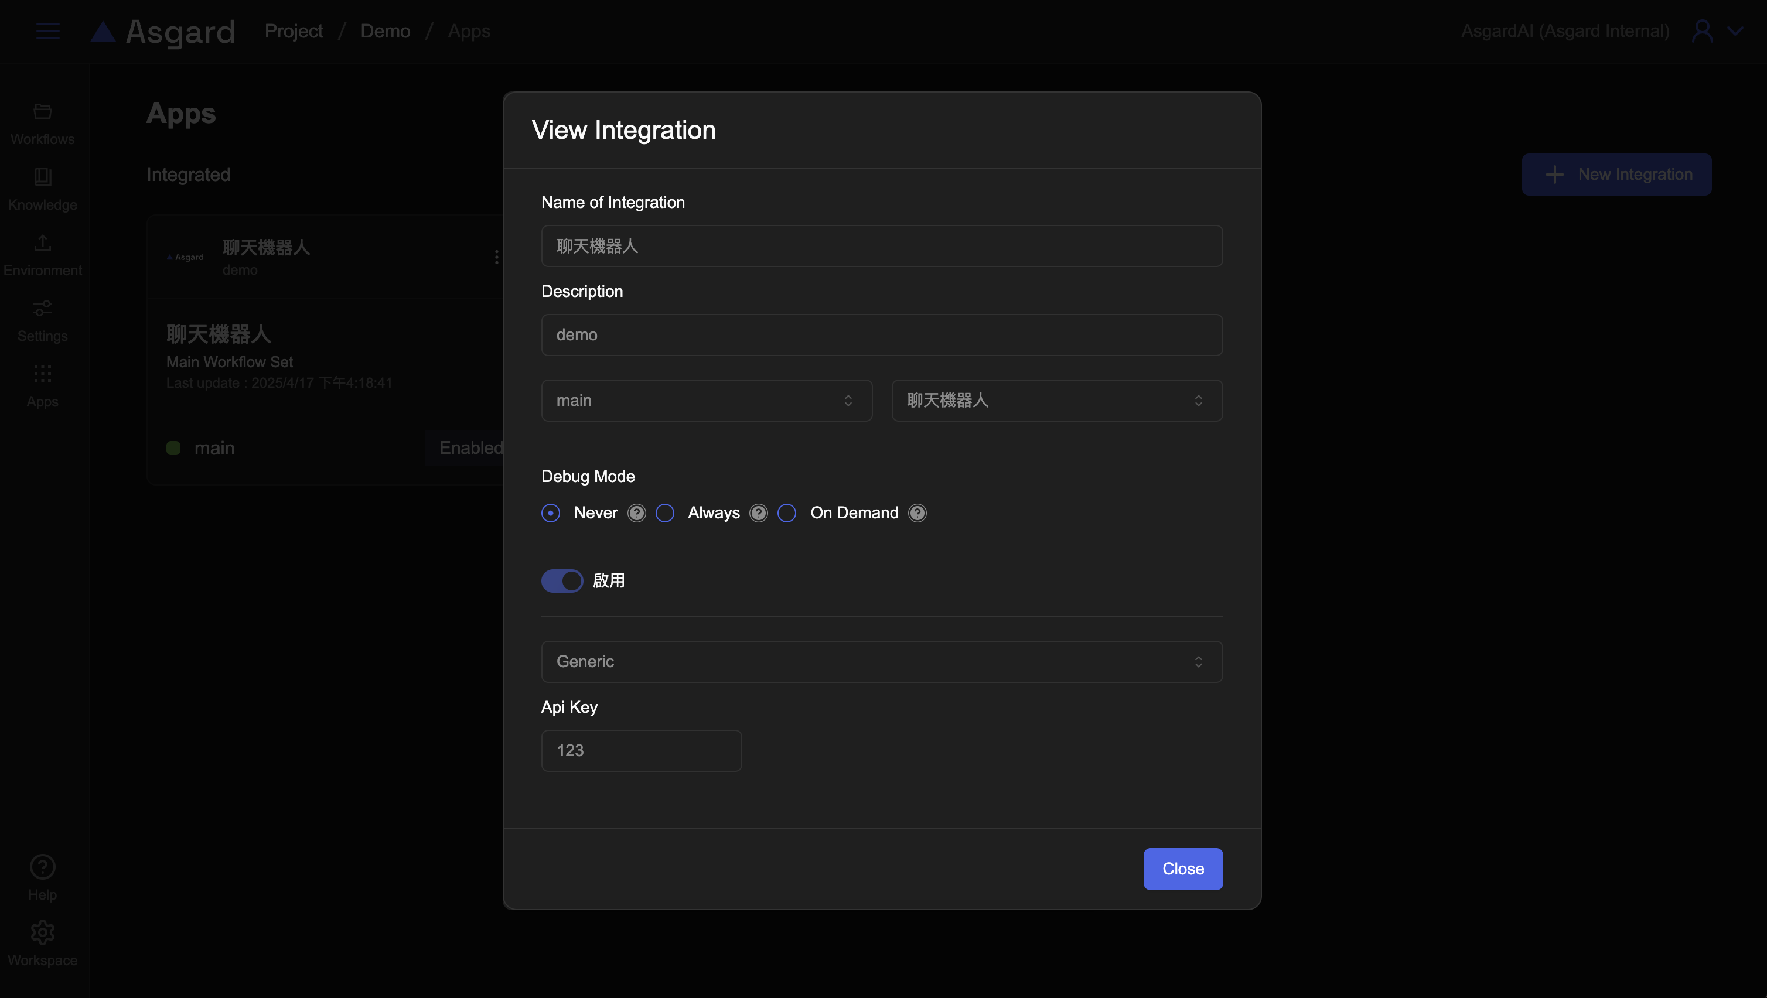Click the Api Key input field

(641, 750)
